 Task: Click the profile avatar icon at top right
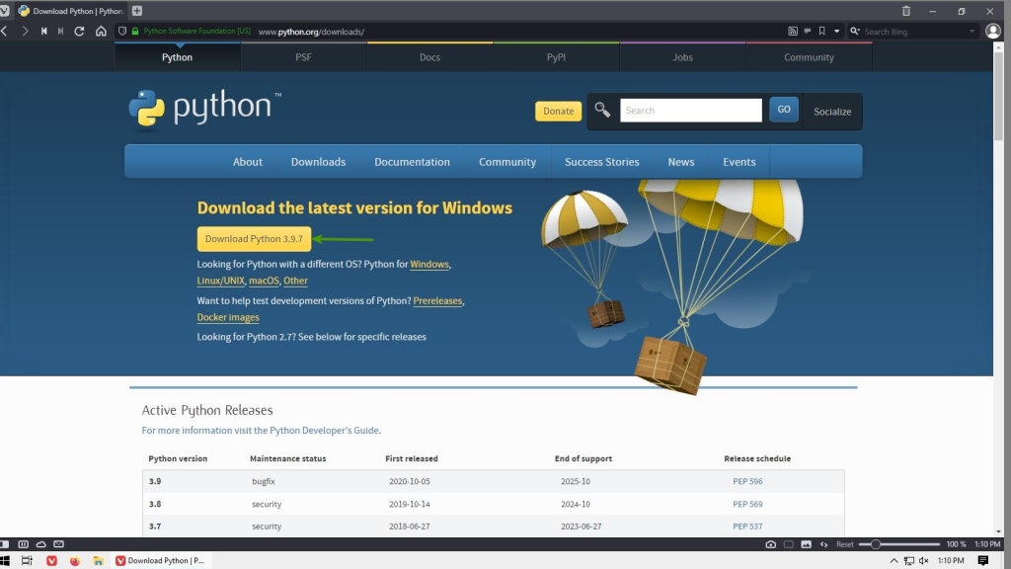point(993,31)
